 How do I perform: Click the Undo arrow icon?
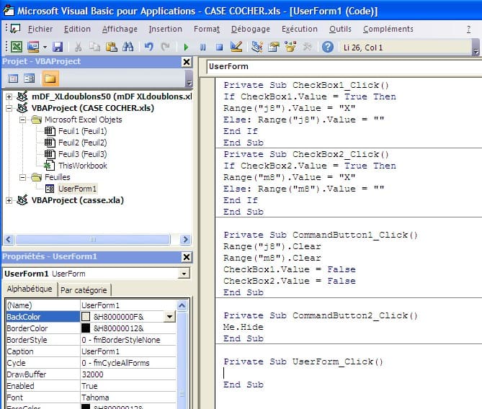tap(148, 47)
